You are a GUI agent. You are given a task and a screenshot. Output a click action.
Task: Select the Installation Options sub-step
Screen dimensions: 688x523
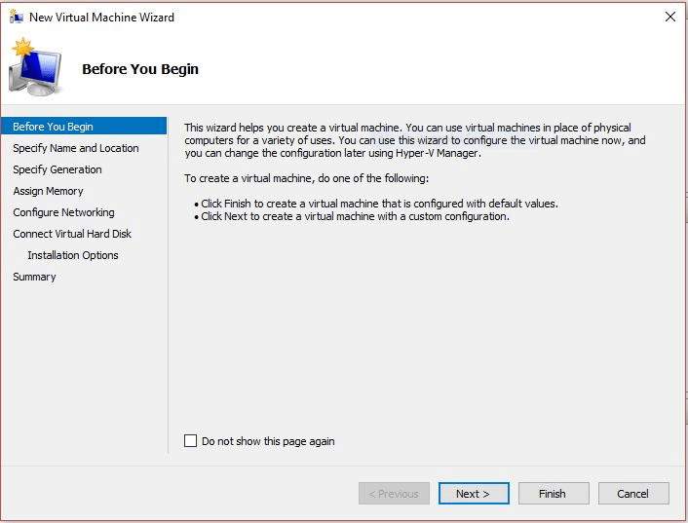click(x=73, y=255)
